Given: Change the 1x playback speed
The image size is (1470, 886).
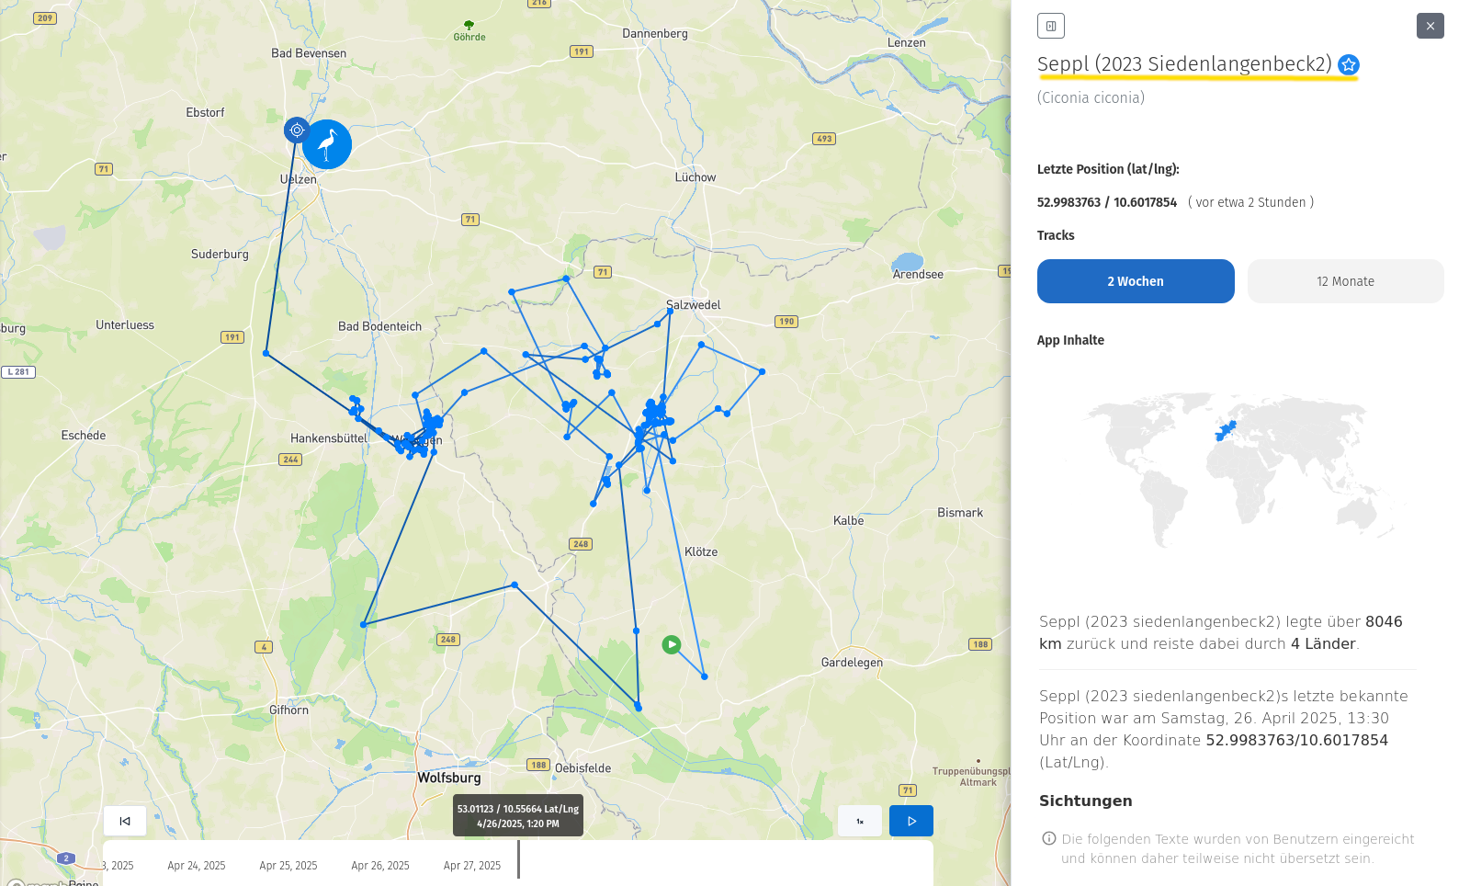Looking at the screenshot, I should coord(860,821).
